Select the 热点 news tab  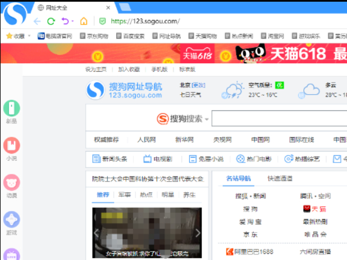point(147,195)
